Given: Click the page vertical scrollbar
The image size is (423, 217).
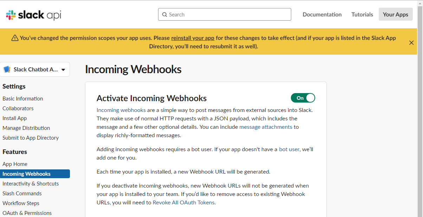Looking at the screenshot, I should click(420, 108).
